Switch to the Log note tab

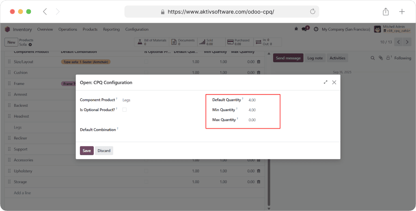point(315,58)
